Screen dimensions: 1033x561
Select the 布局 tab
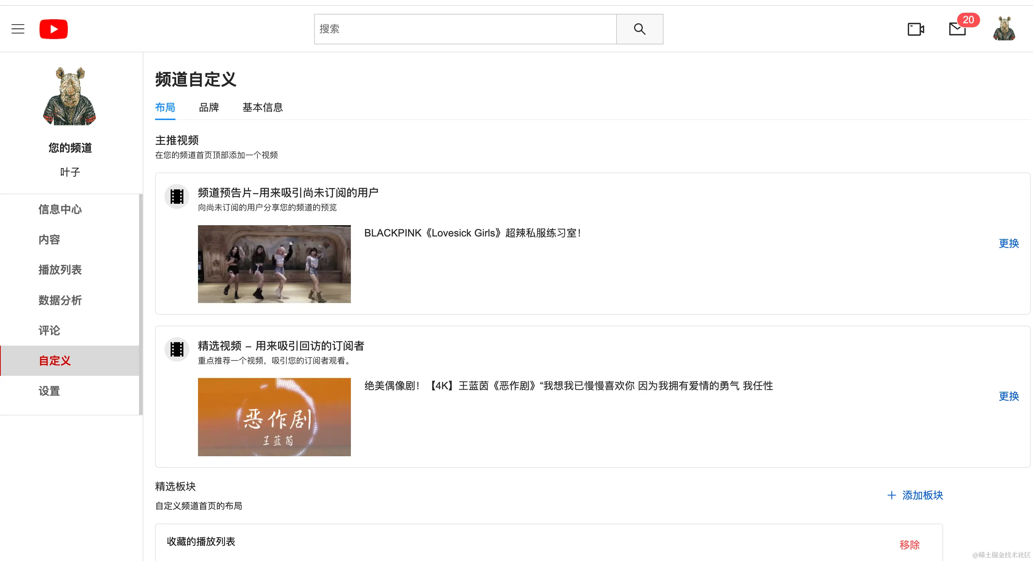[x=165, y=107]
